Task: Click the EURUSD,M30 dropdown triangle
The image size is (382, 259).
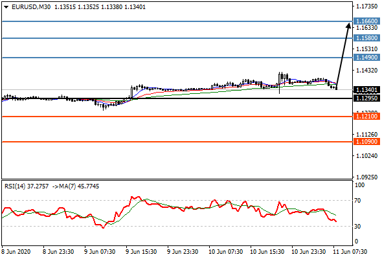Action: point(6,7)
